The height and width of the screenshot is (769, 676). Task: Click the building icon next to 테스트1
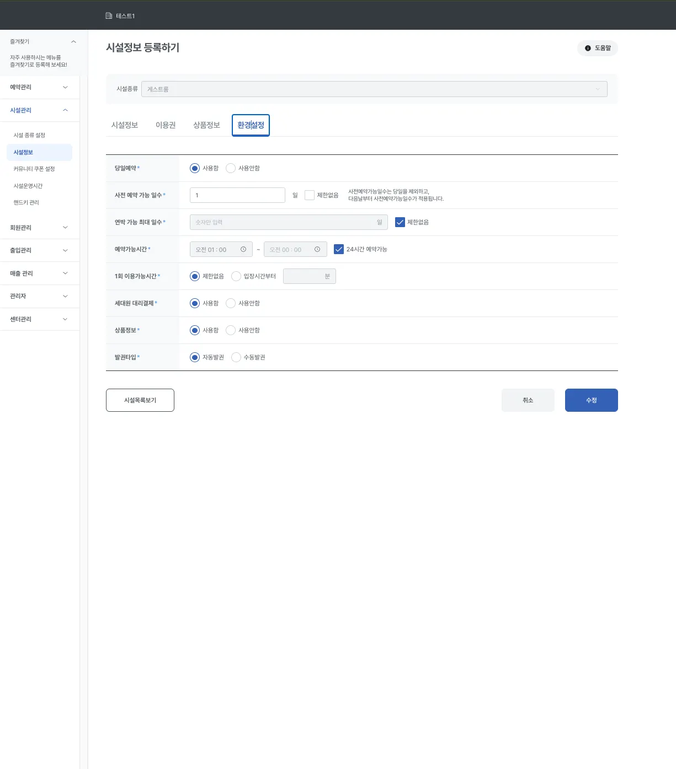[109, 16]
